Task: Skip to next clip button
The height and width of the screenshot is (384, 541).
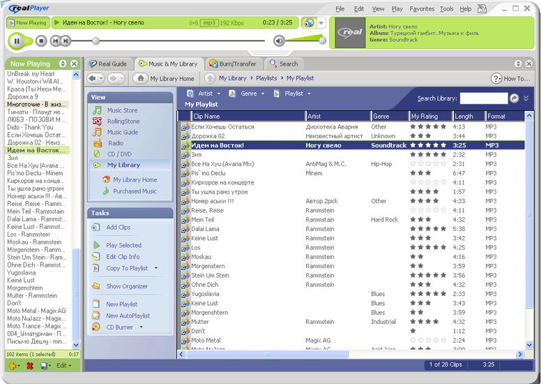Action: (66, 41)
